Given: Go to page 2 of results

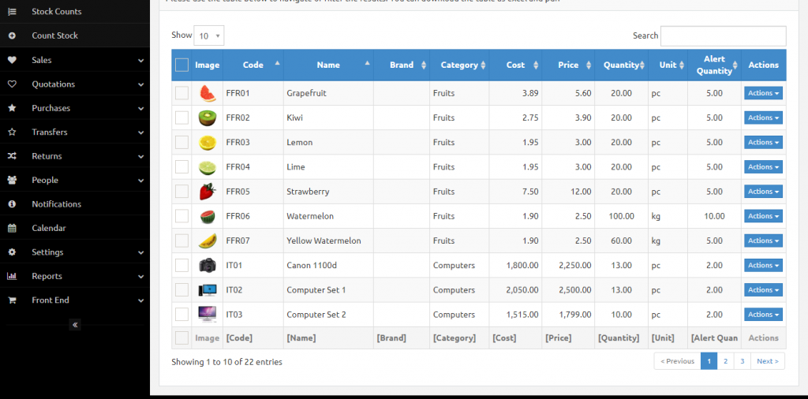Looking at the screenshot, I should pos(725,361).
